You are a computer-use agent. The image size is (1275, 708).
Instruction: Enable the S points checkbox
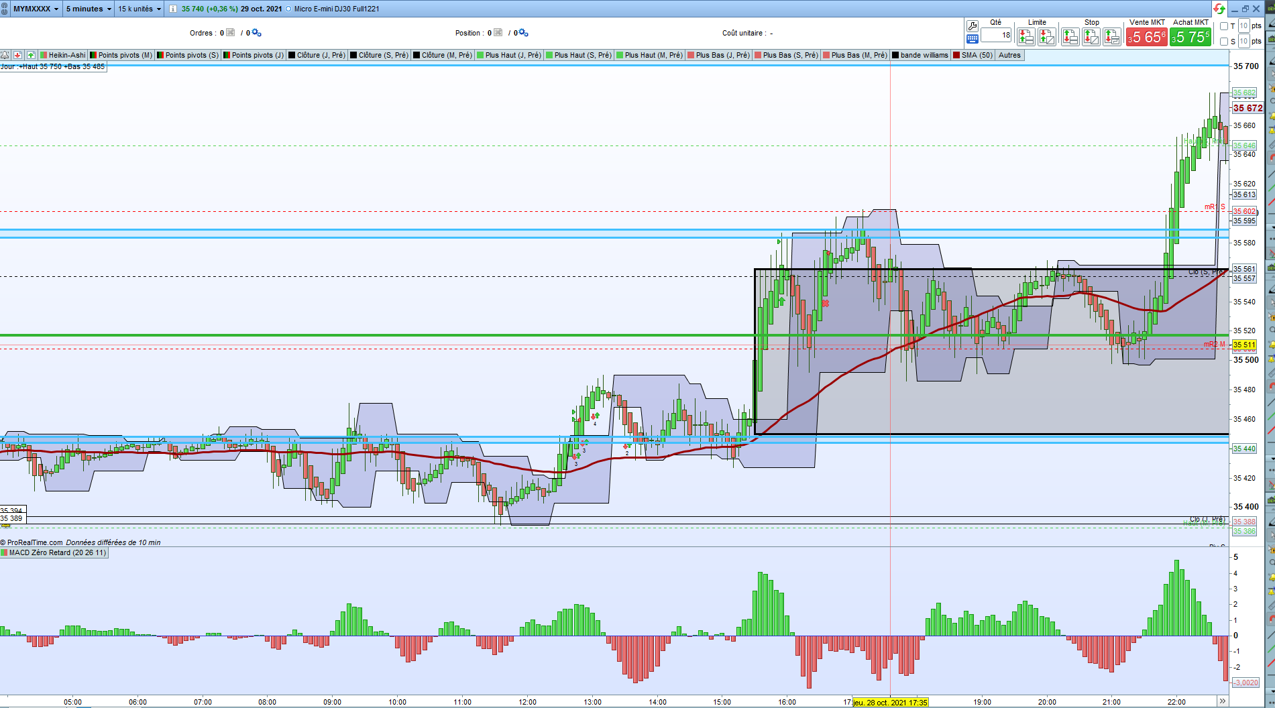(x=1224, y=42)
